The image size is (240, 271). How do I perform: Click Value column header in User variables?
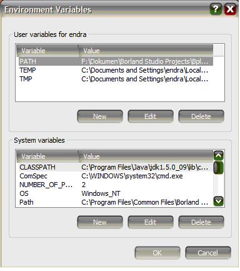coord(146,51)
